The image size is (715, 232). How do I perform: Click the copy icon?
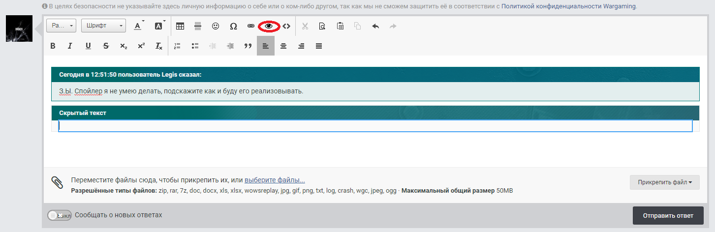[358, 26]
